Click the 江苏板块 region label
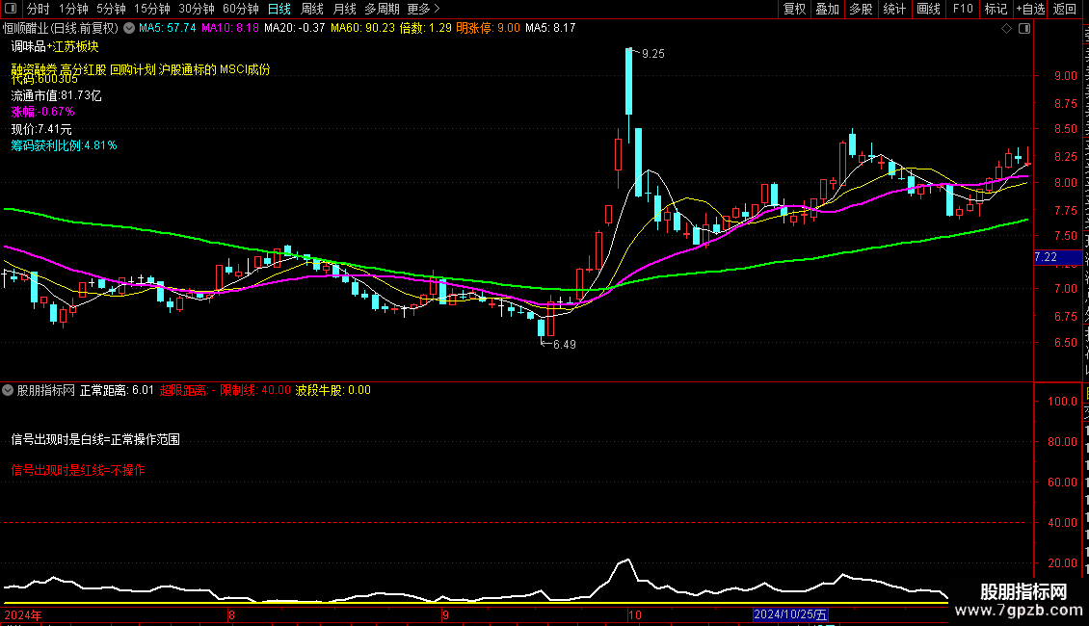Viewport: 1089px width, 626px height. pyautogui.click(x=76, y=46)
